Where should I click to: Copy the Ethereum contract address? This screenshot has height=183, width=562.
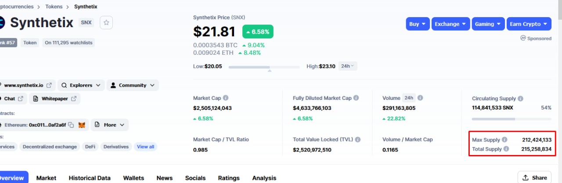pos(71,125)
